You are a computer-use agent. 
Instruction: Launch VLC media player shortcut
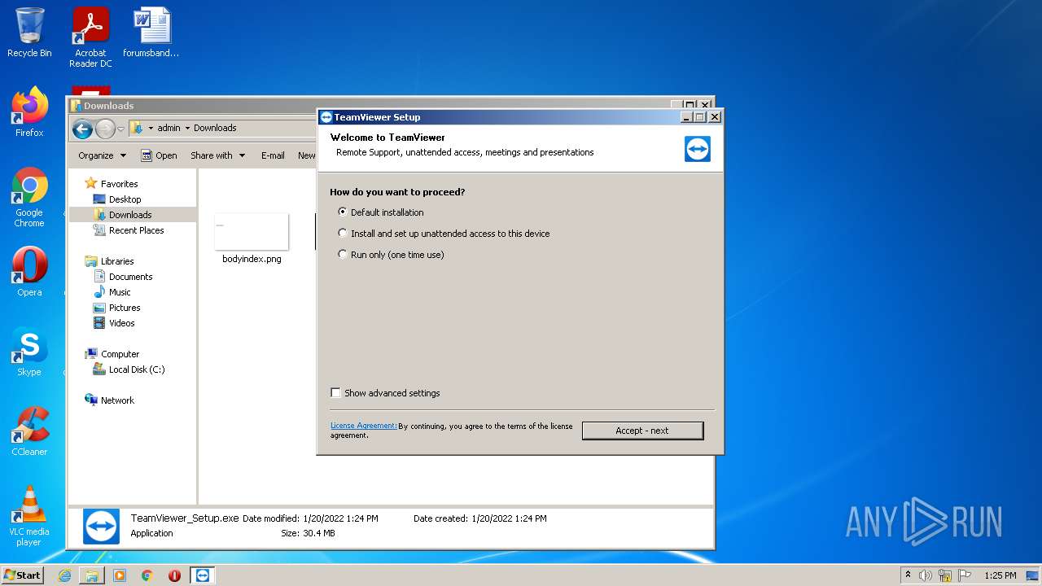coord(29,516)
